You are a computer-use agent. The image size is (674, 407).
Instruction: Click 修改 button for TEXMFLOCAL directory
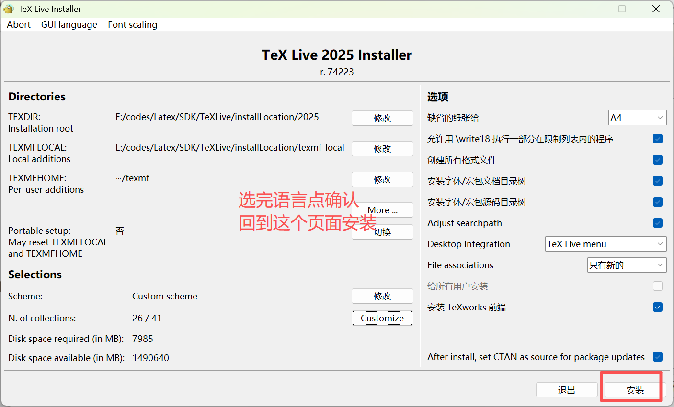pyautogui.click(x=382, y=149)
